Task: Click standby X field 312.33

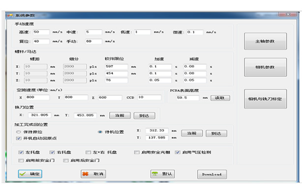Action: point(157,131)
